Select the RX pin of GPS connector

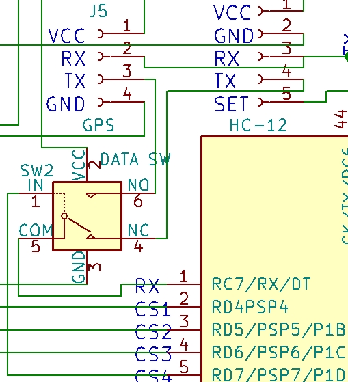coord(121,57)
